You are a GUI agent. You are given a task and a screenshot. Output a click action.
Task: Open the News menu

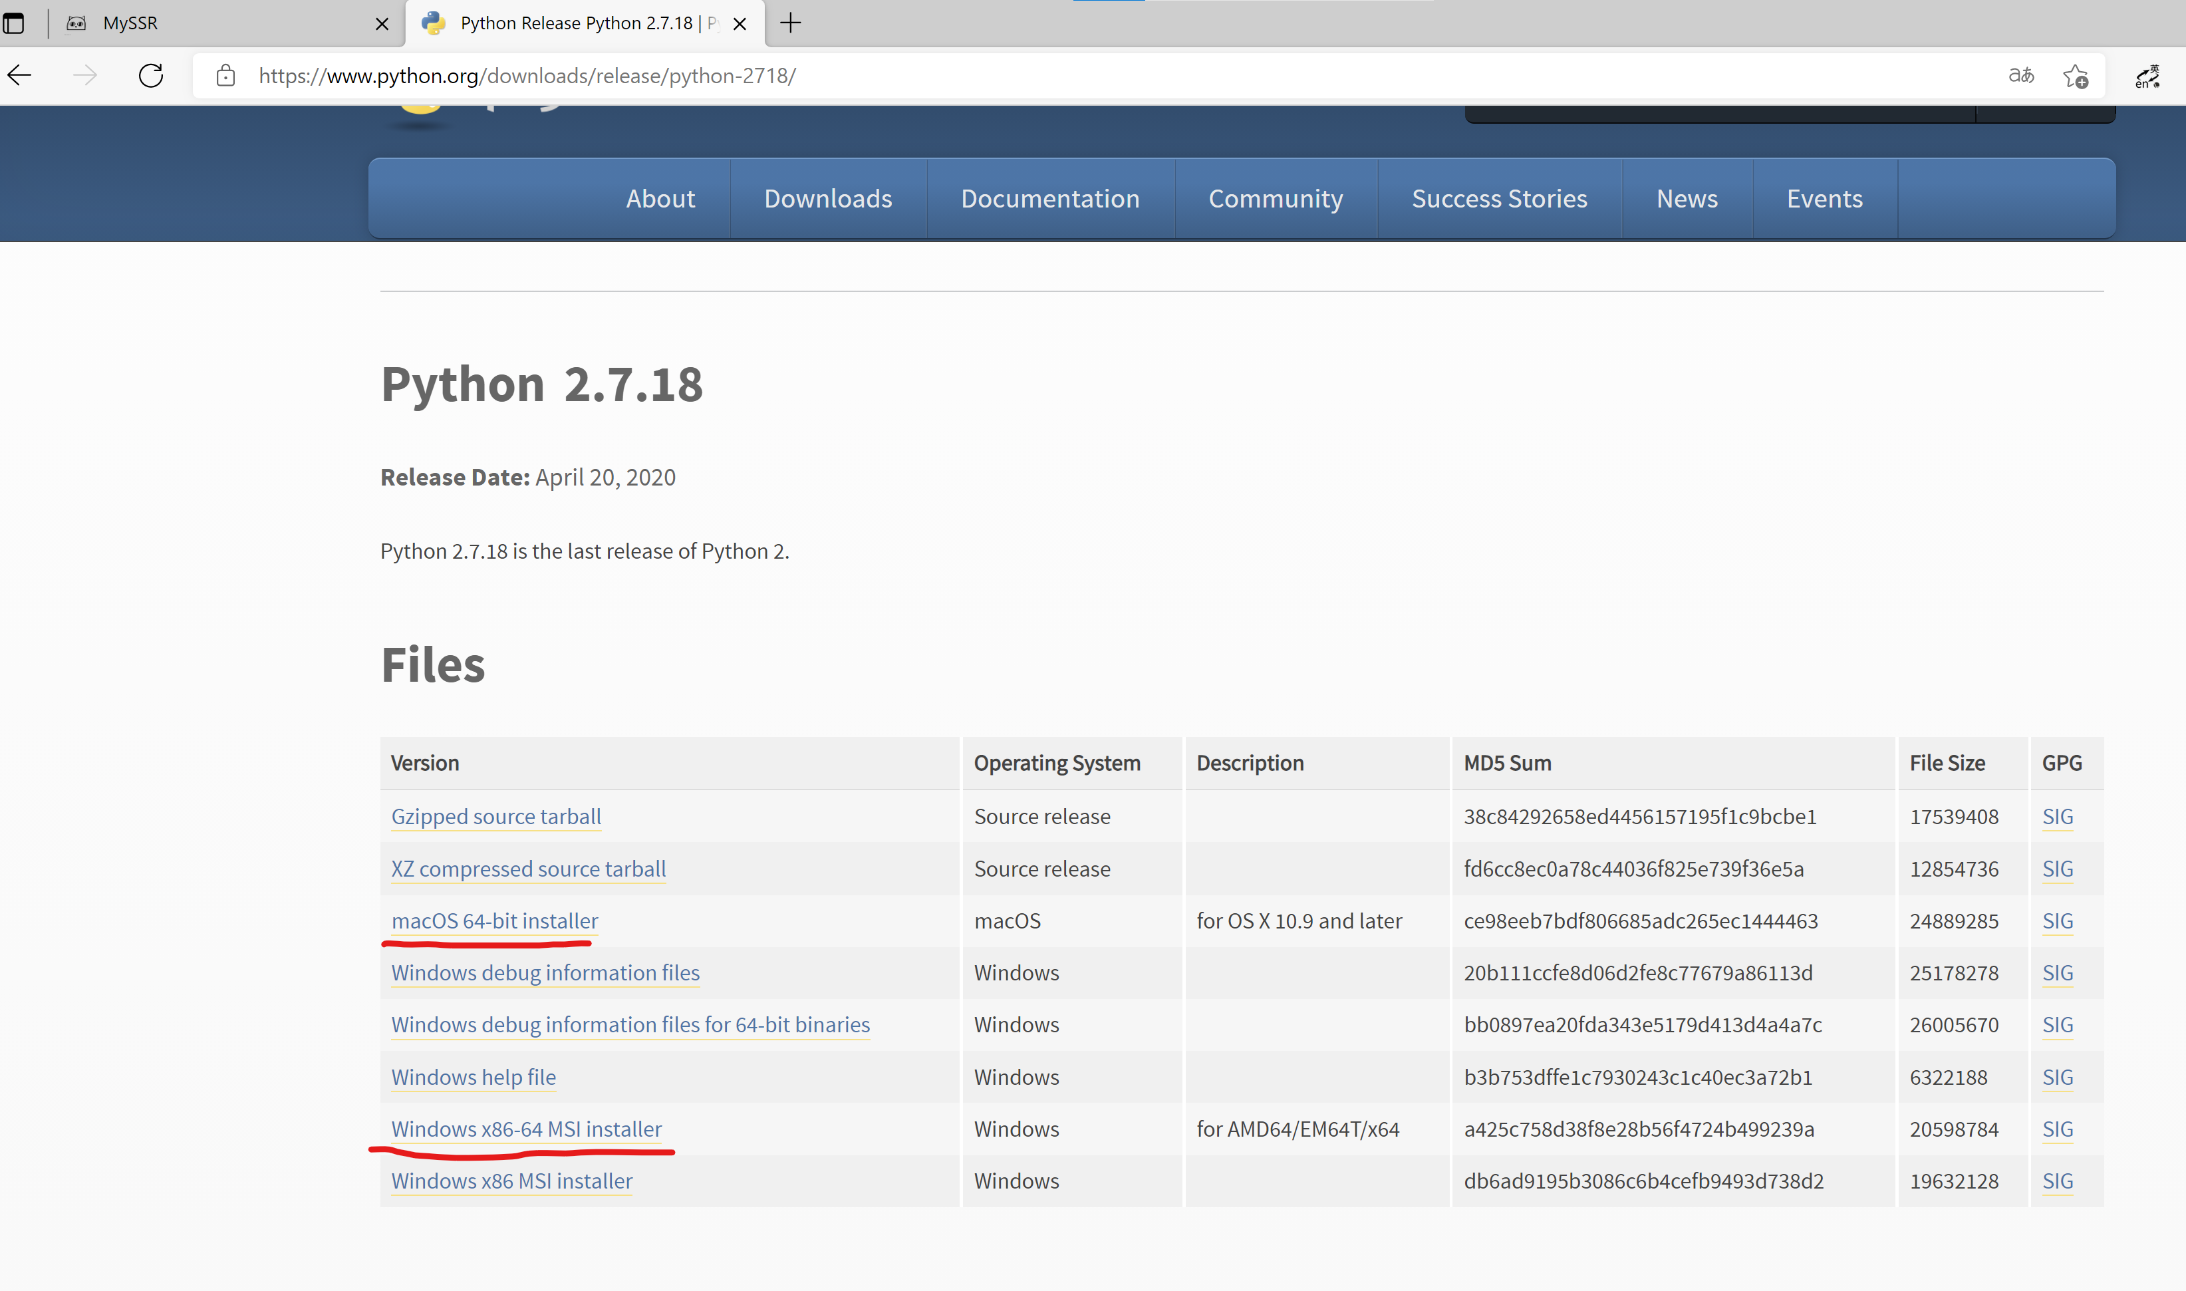1687,200
